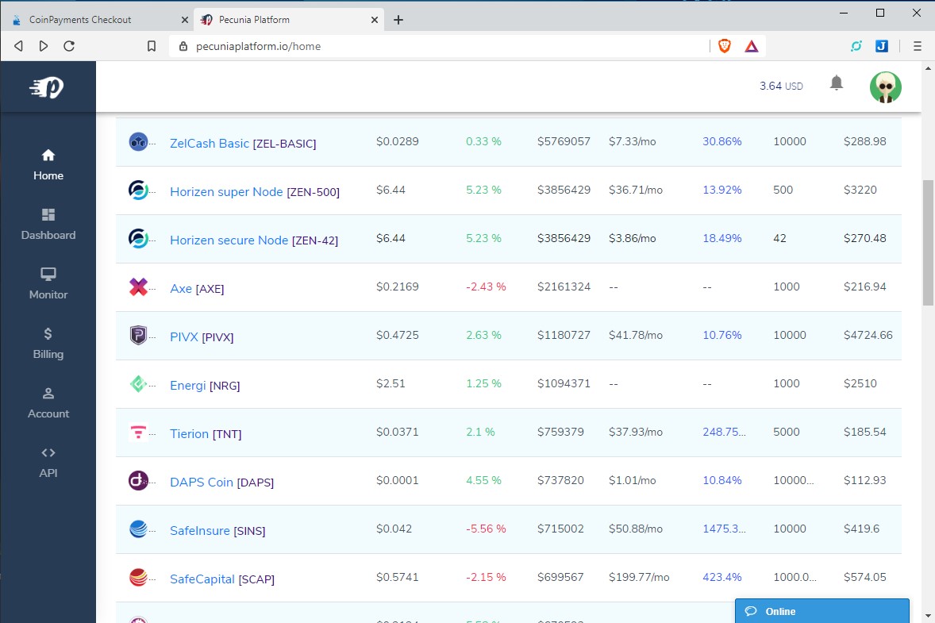Image resolution: width=935 pixels, height=623 pixels.
Task: Open the Monitor sidebar item
Action: point(48,284)
